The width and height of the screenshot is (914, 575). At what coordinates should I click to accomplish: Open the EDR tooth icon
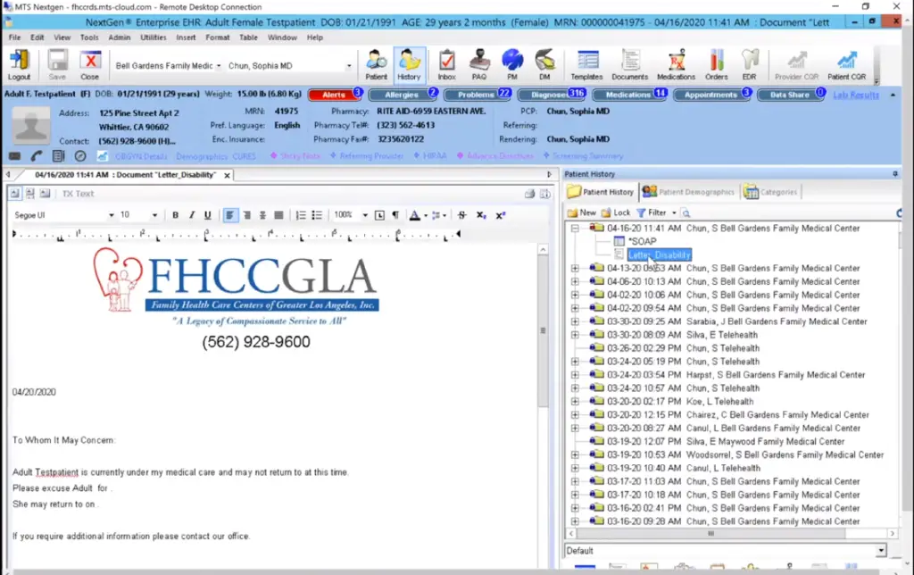coord(749,64)
